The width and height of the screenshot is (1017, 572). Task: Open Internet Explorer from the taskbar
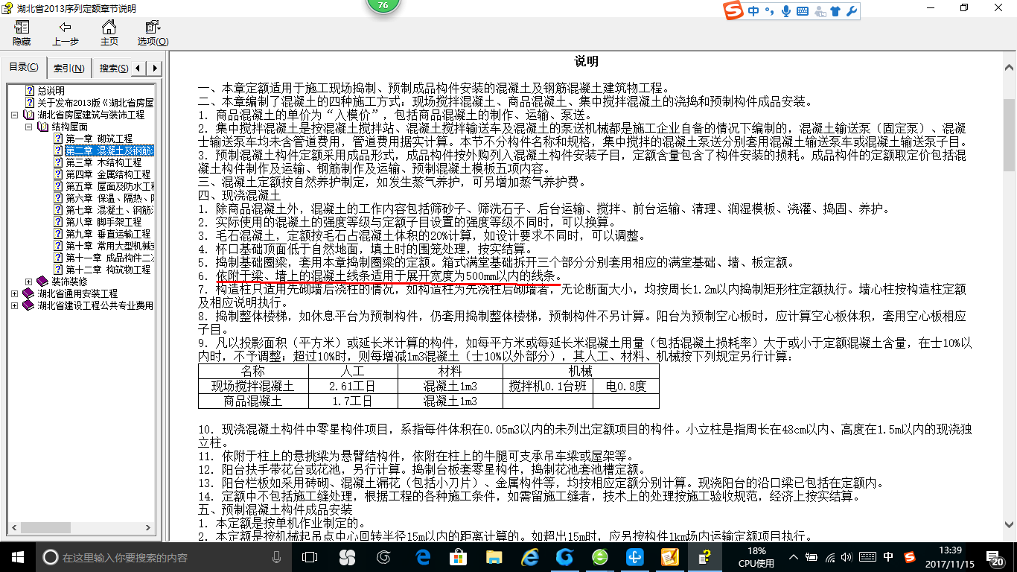(x=529, y=557)
